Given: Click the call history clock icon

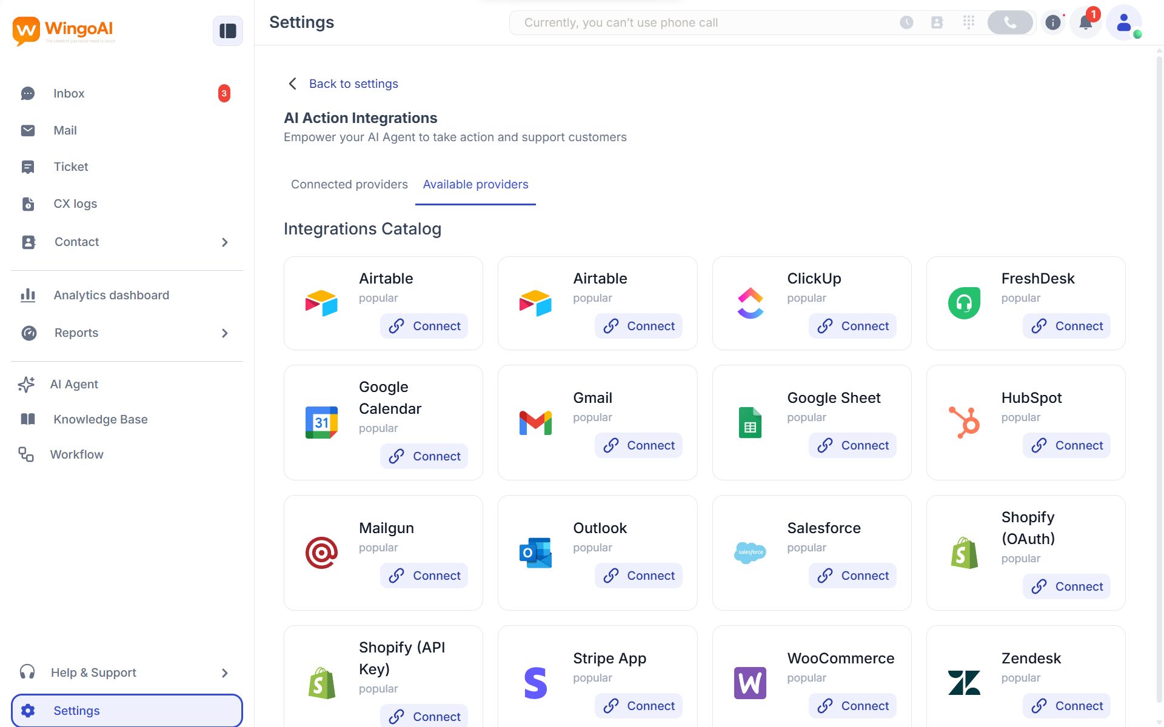Looking at the screenshot, I should click(906, 23).
